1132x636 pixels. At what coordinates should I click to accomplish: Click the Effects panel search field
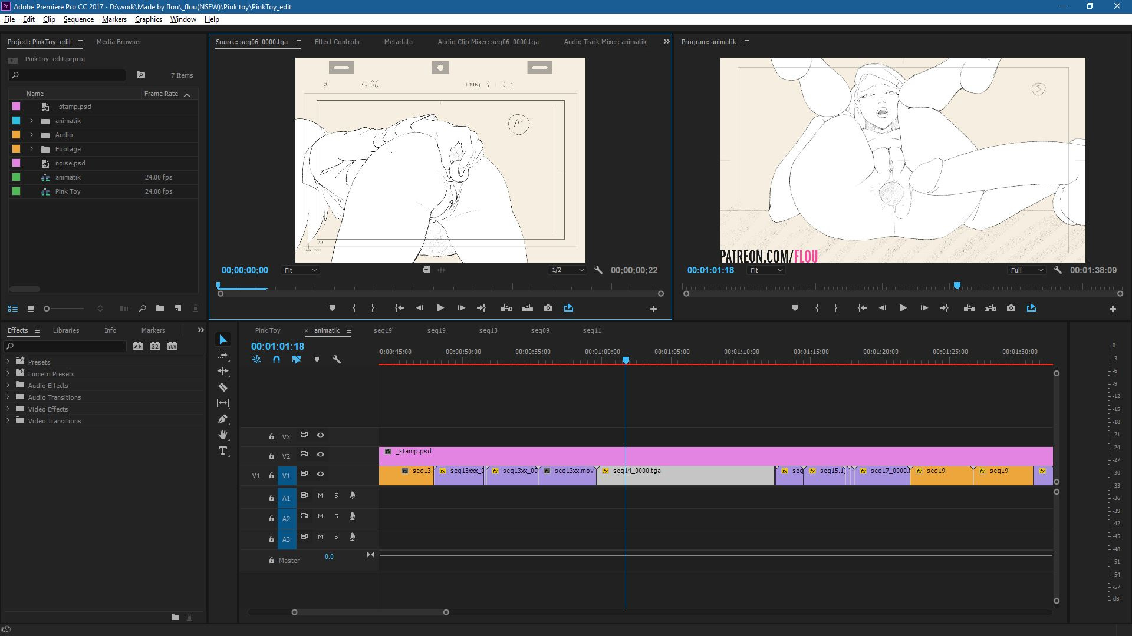(x=66, y=346)
